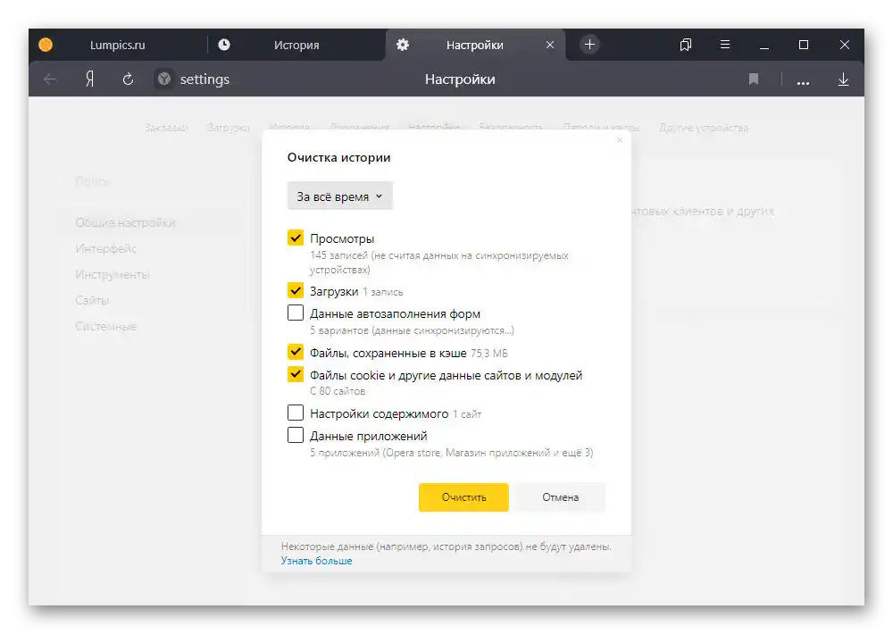Open the dimmed Другие устройства section tab

pyautogui.click(x=704, y=128)
